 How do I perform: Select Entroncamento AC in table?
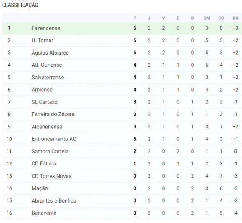tap(54, 139)
